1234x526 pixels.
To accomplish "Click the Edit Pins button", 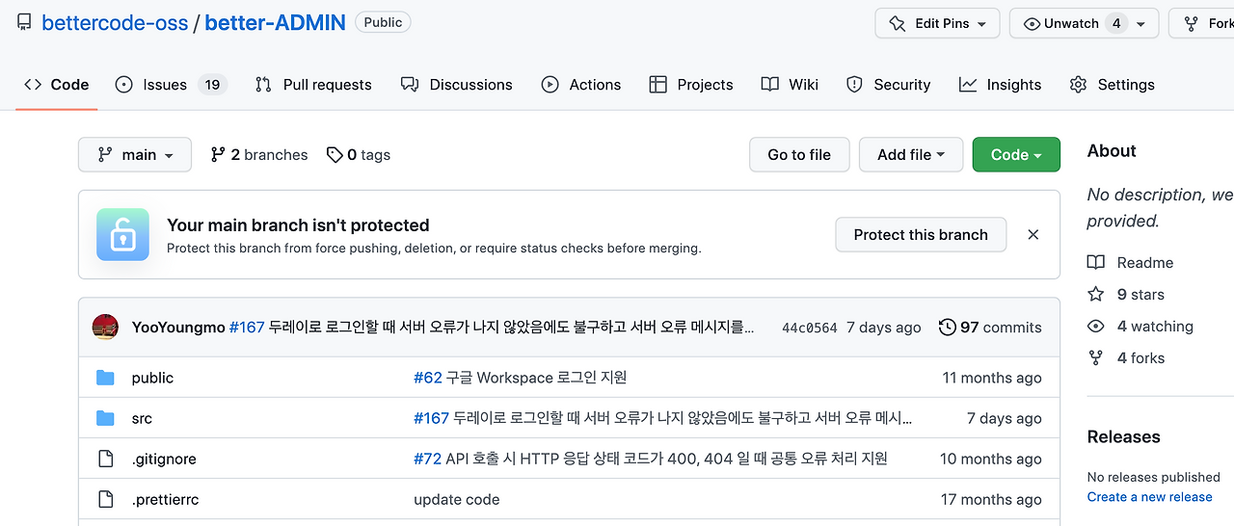I will 938,23.
